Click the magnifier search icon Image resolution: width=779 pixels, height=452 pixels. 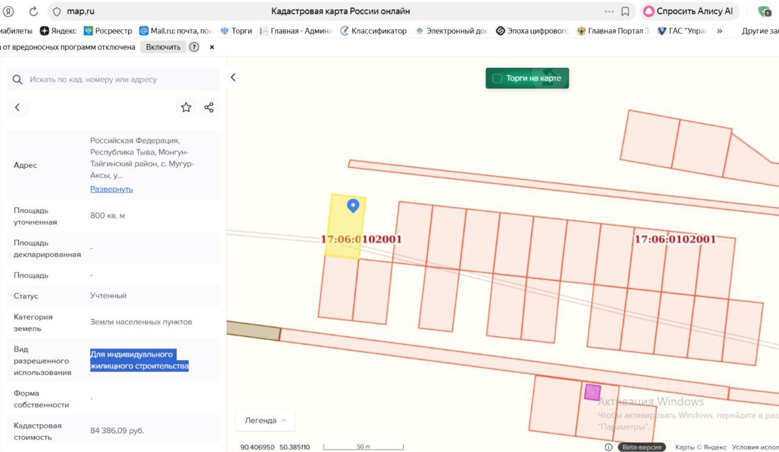click(18, 80)
